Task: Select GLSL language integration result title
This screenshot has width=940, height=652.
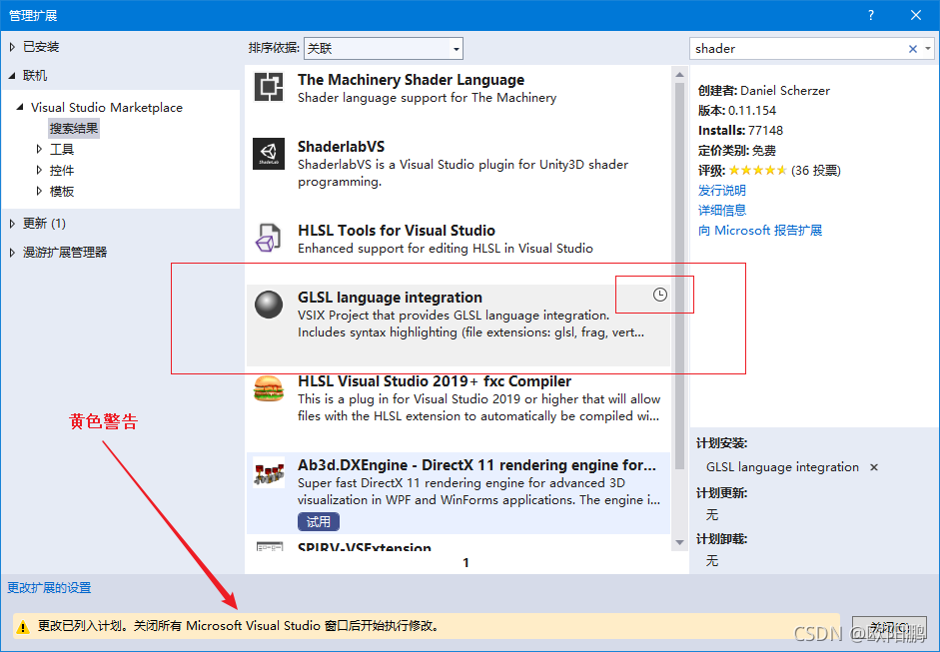Action: pyautogui.click(x=390, y=298)
